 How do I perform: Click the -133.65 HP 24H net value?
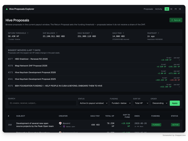(174, 80)
